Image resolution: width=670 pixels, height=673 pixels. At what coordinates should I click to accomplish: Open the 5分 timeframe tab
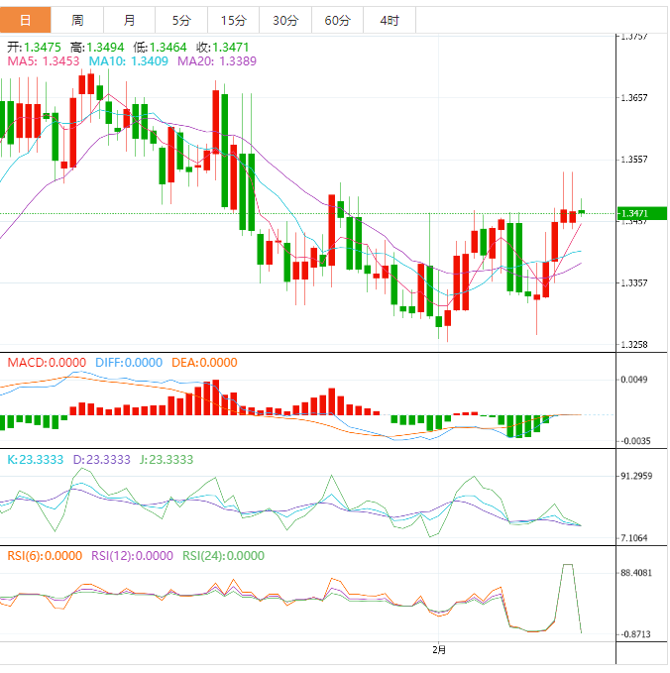tap(181, 20)
